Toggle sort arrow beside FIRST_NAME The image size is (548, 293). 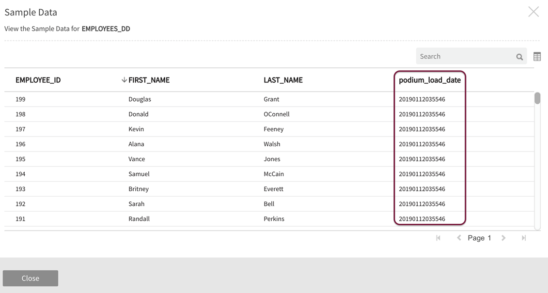click(x=124, y=80)
